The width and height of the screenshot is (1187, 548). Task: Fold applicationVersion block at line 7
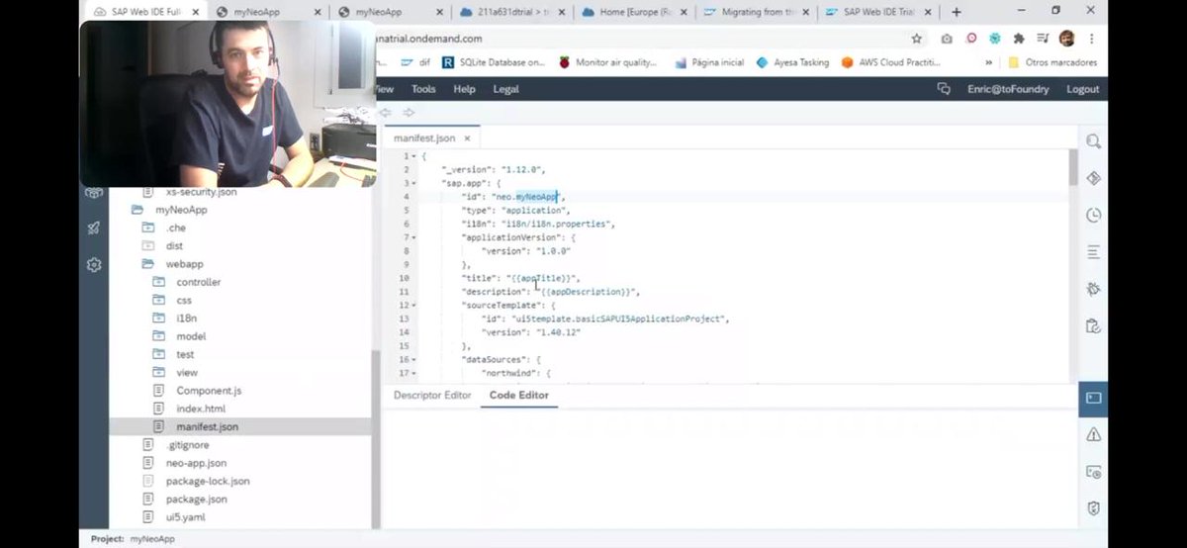[x=414, y=237]
